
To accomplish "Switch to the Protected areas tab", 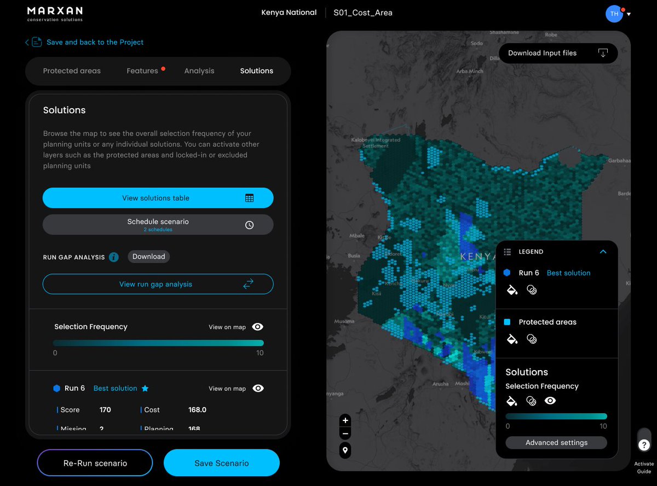I will click(x=72, y=71).
